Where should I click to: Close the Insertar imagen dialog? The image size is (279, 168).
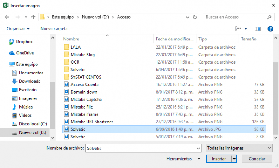(x=273, y=6)
